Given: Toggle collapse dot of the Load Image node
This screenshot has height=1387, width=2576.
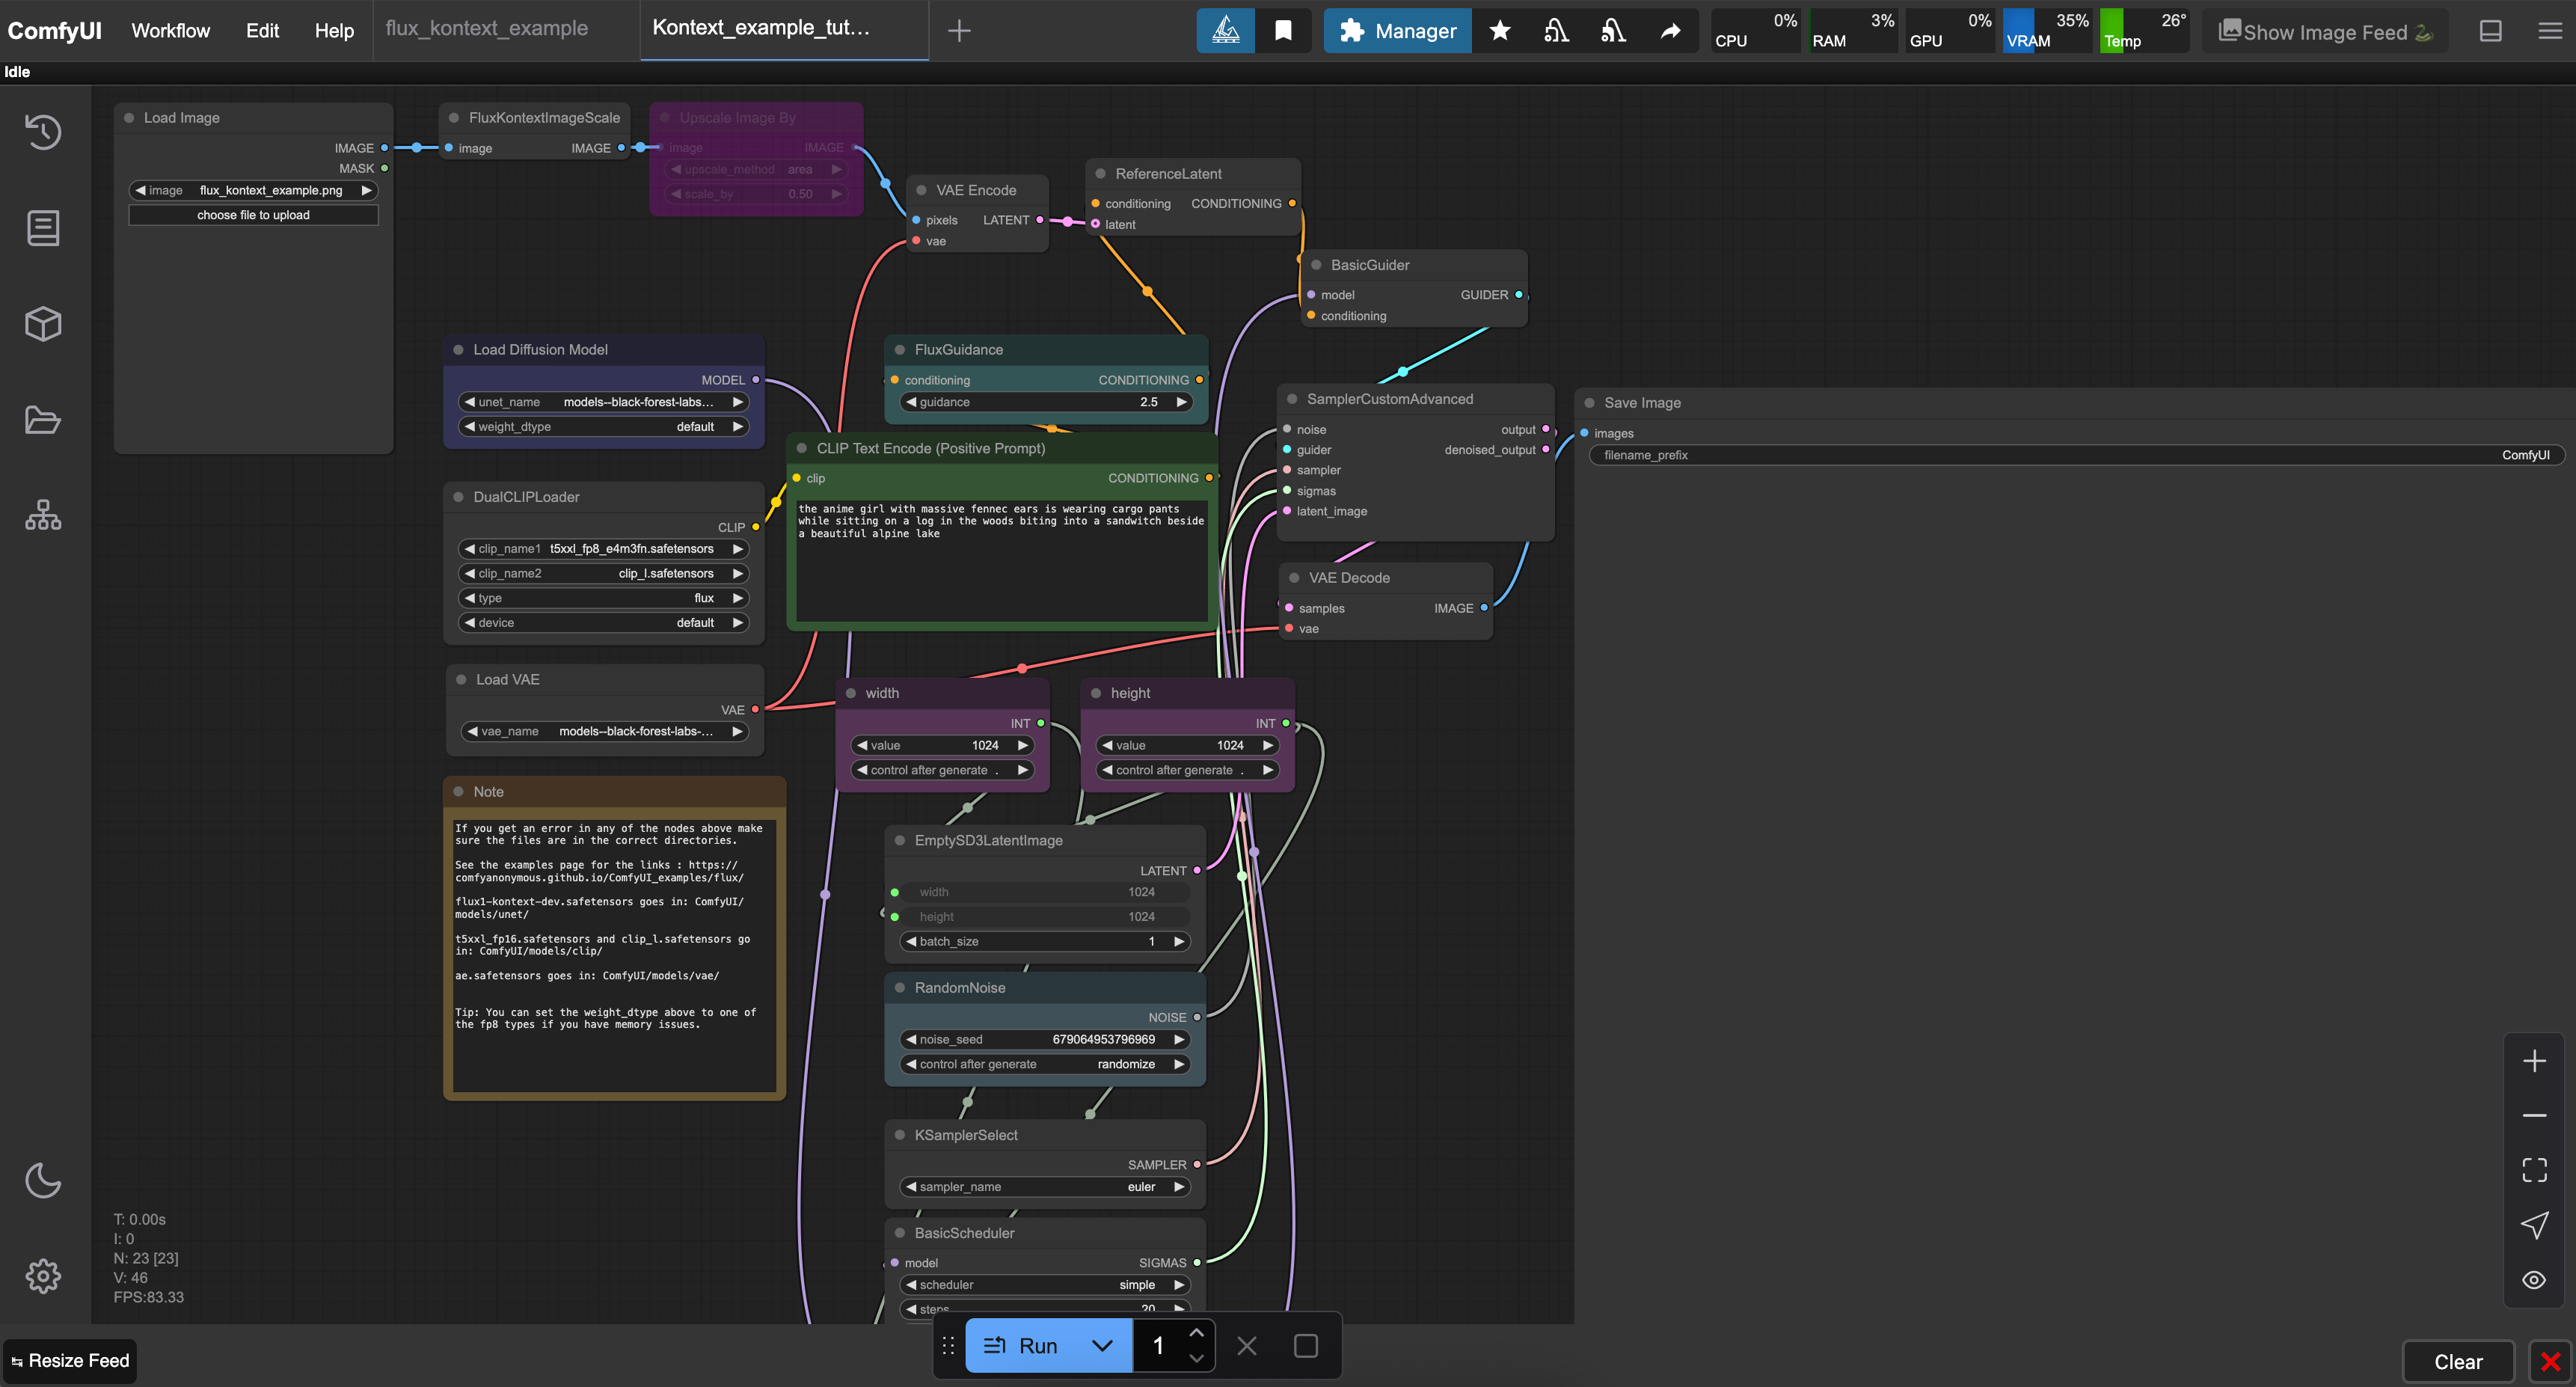Looking at the screenshot, I should pyautogui.click(x=129, y=118).
